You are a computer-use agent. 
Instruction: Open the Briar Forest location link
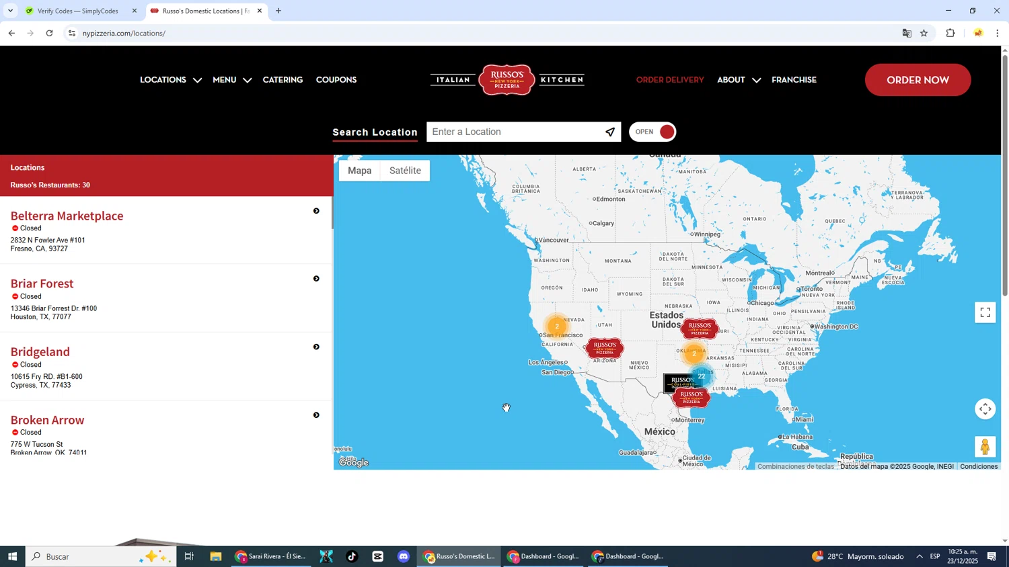tap(42, 283)
